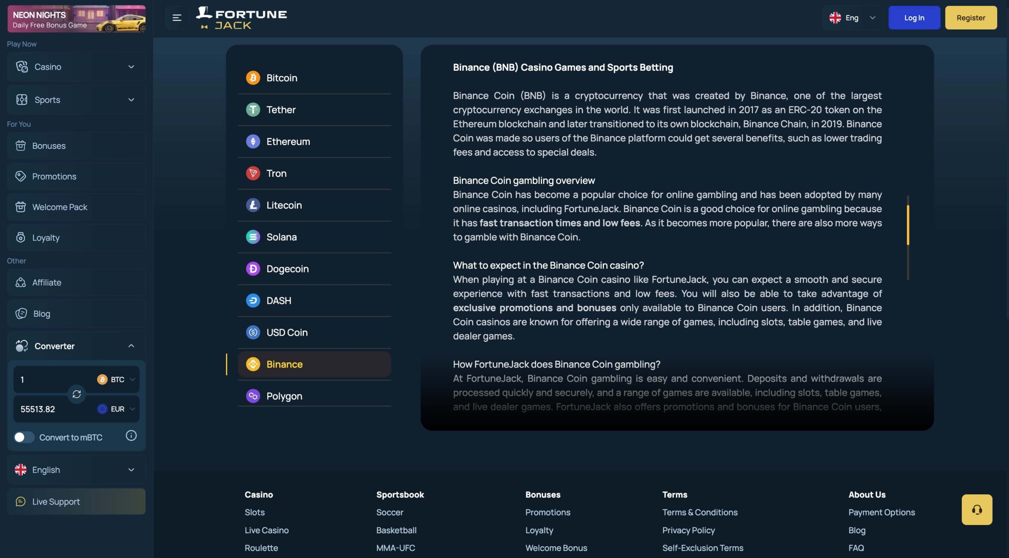This screenshot has width=1009, height=558.
Task: Click the hamburger menu icon in header
Action: (177, 18)
